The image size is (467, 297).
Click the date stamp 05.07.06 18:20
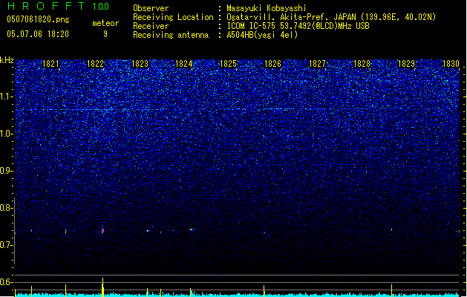(x=38, y=34)
